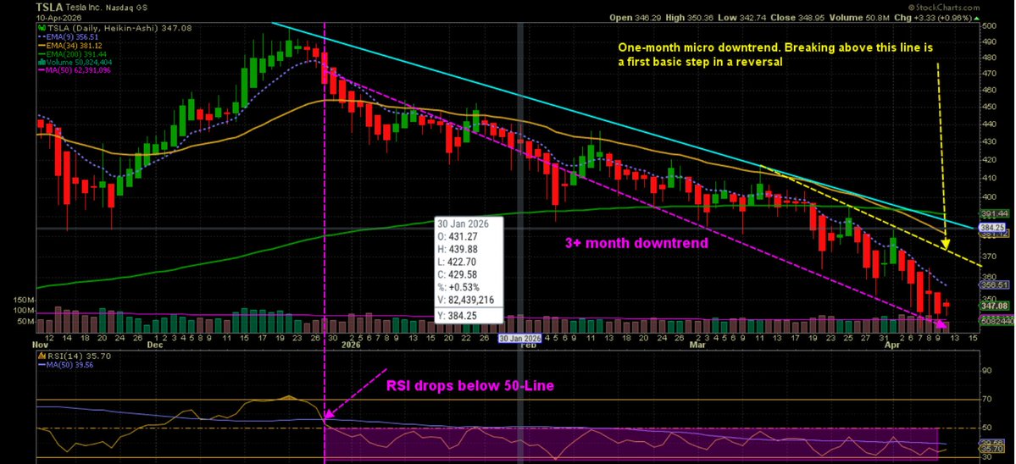1016x464 pixels.
Task: Select the "EMA(34) 381.12" legend entry
Action: 73,47
